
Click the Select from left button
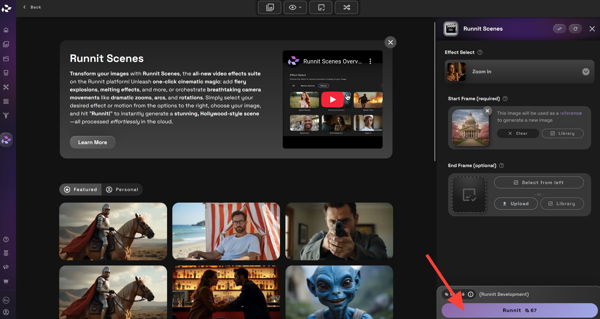point(539,182)
